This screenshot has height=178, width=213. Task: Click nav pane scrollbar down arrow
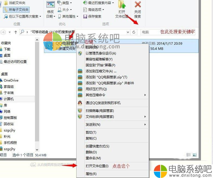37,150
